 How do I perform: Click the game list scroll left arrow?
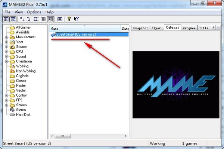(52, 136)
